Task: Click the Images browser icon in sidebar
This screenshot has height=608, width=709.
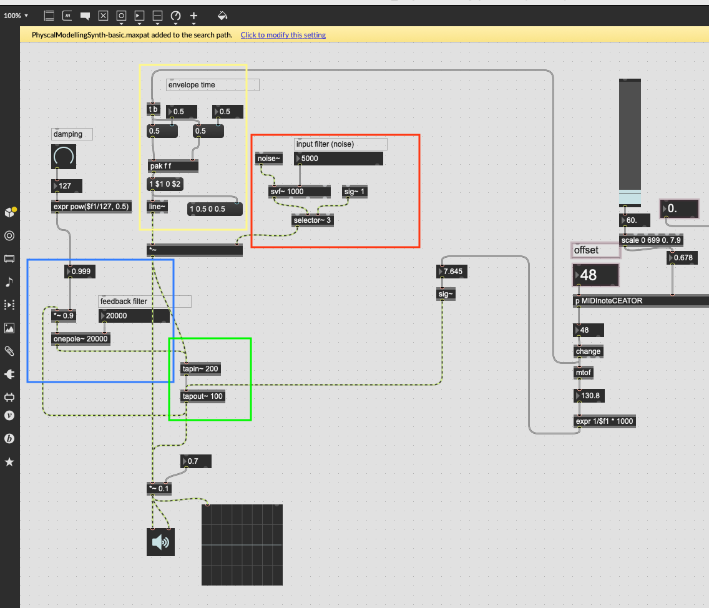Action: click(x=9, y=328)
